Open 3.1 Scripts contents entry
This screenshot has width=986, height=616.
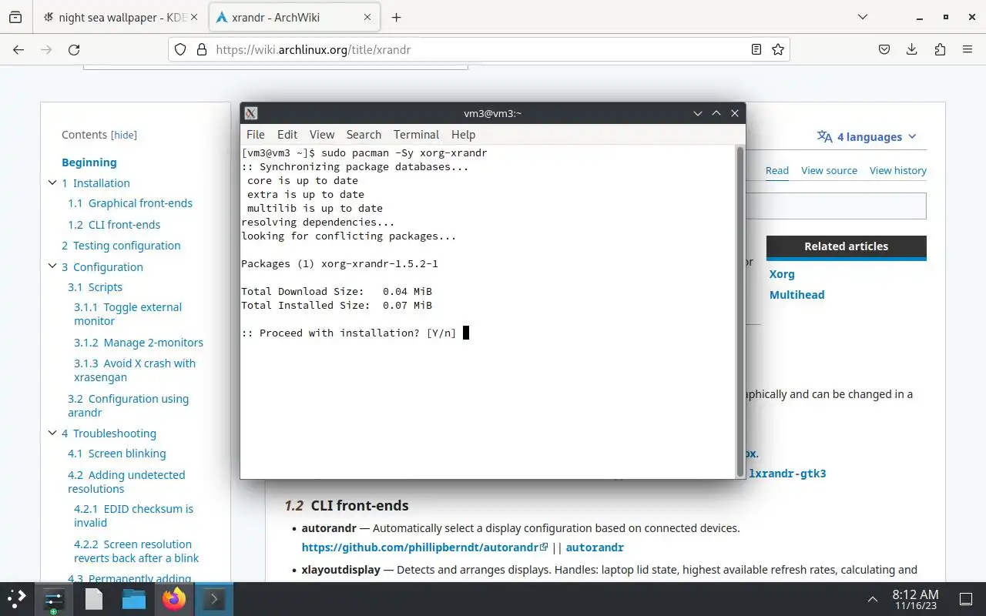(x=95, y=287)
